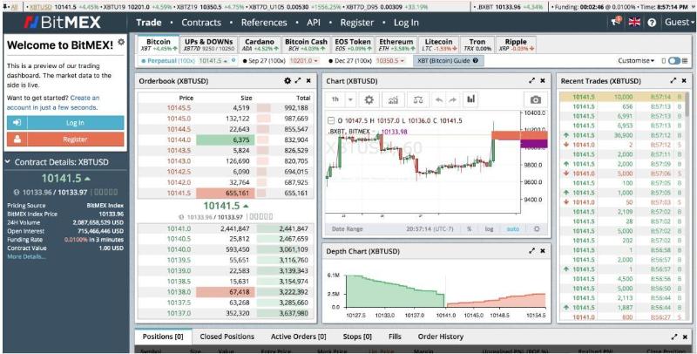Click the chart's Date Range control
Image resolution: width=697 pixels, height=354 pixels.
pyautogui.click(x=348, y=229)
